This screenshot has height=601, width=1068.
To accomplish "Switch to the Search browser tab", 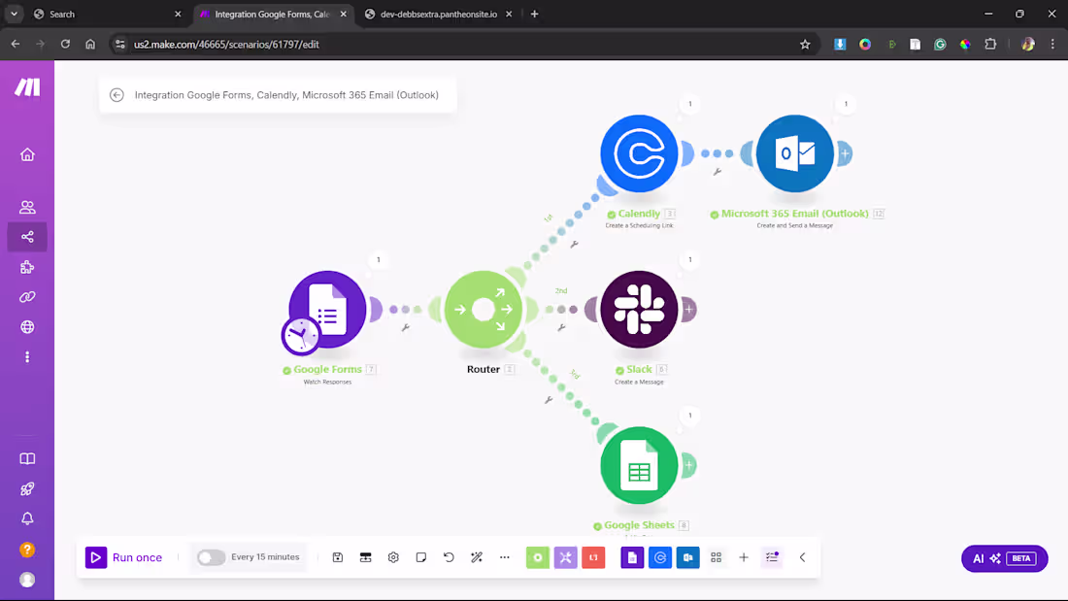I will (x=107, y=14).
